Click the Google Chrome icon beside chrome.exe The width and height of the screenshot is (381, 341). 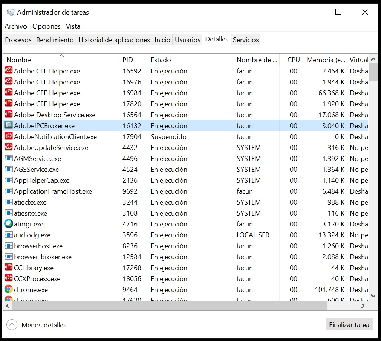(x=8, y=290)
